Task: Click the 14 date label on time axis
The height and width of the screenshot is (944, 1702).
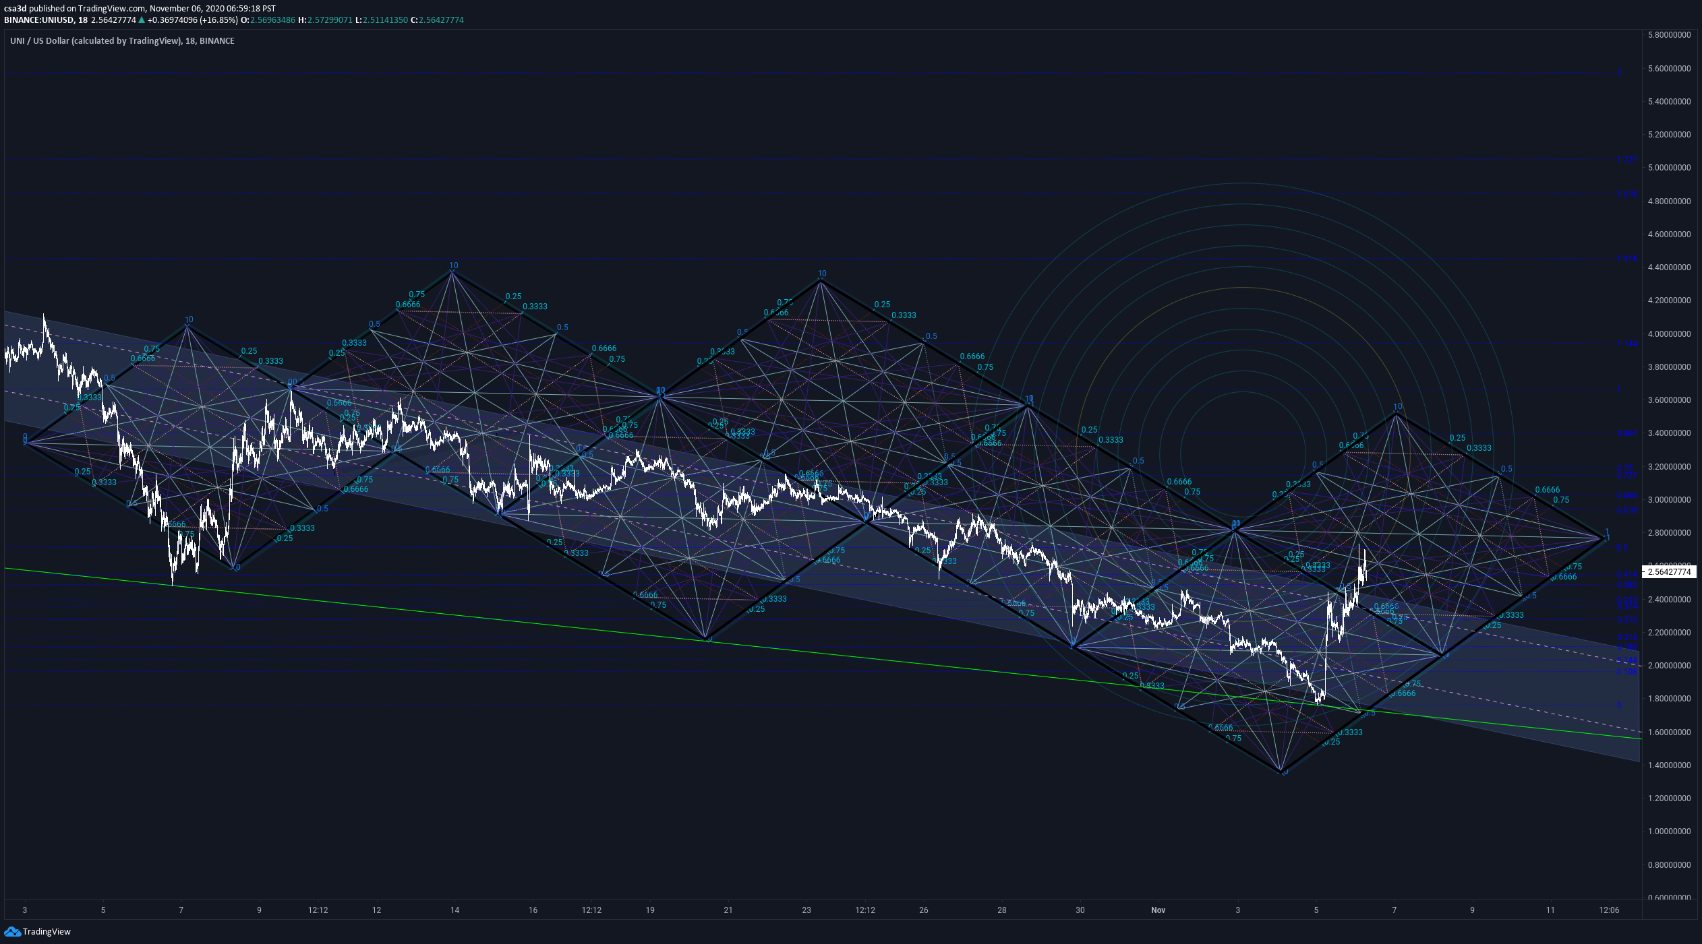Action: pyautogui.click(x=455, y=910)
